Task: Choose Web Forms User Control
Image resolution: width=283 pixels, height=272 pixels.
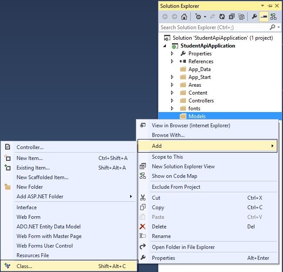Action: (69, 245)
